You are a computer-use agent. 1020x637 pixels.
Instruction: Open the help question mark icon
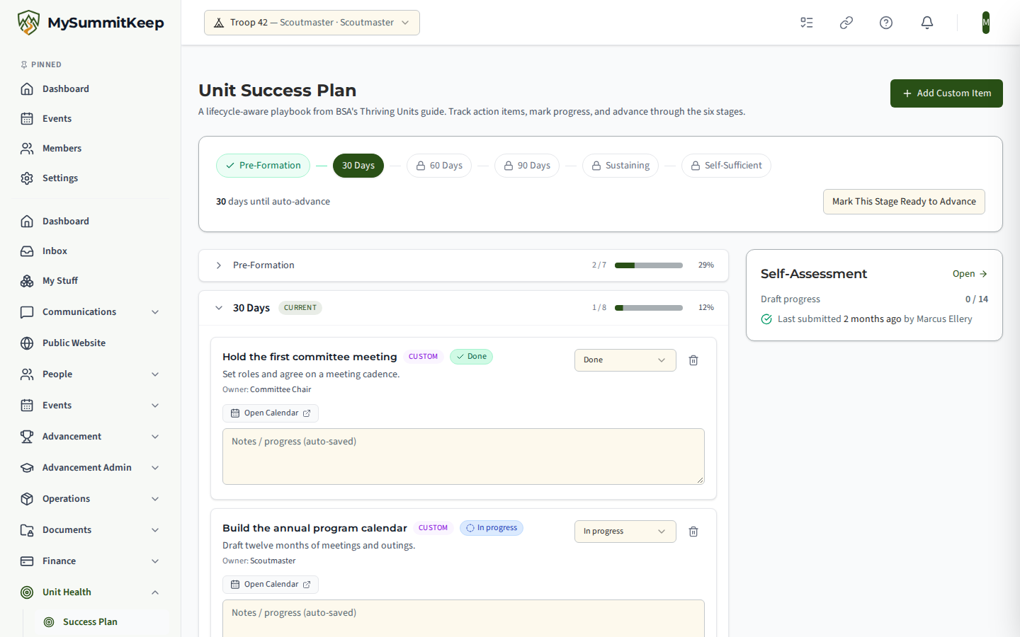click(886, 23)
